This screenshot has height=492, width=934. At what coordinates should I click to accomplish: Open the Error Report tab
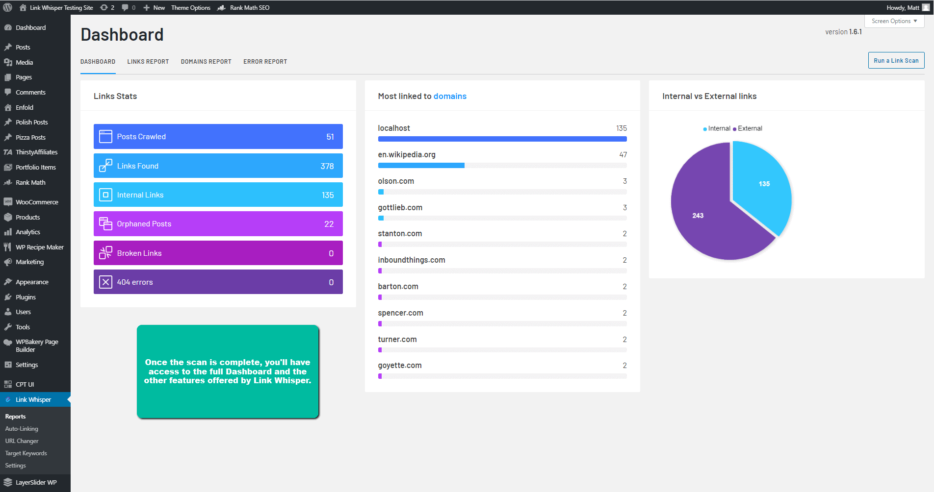coord(265,62)
